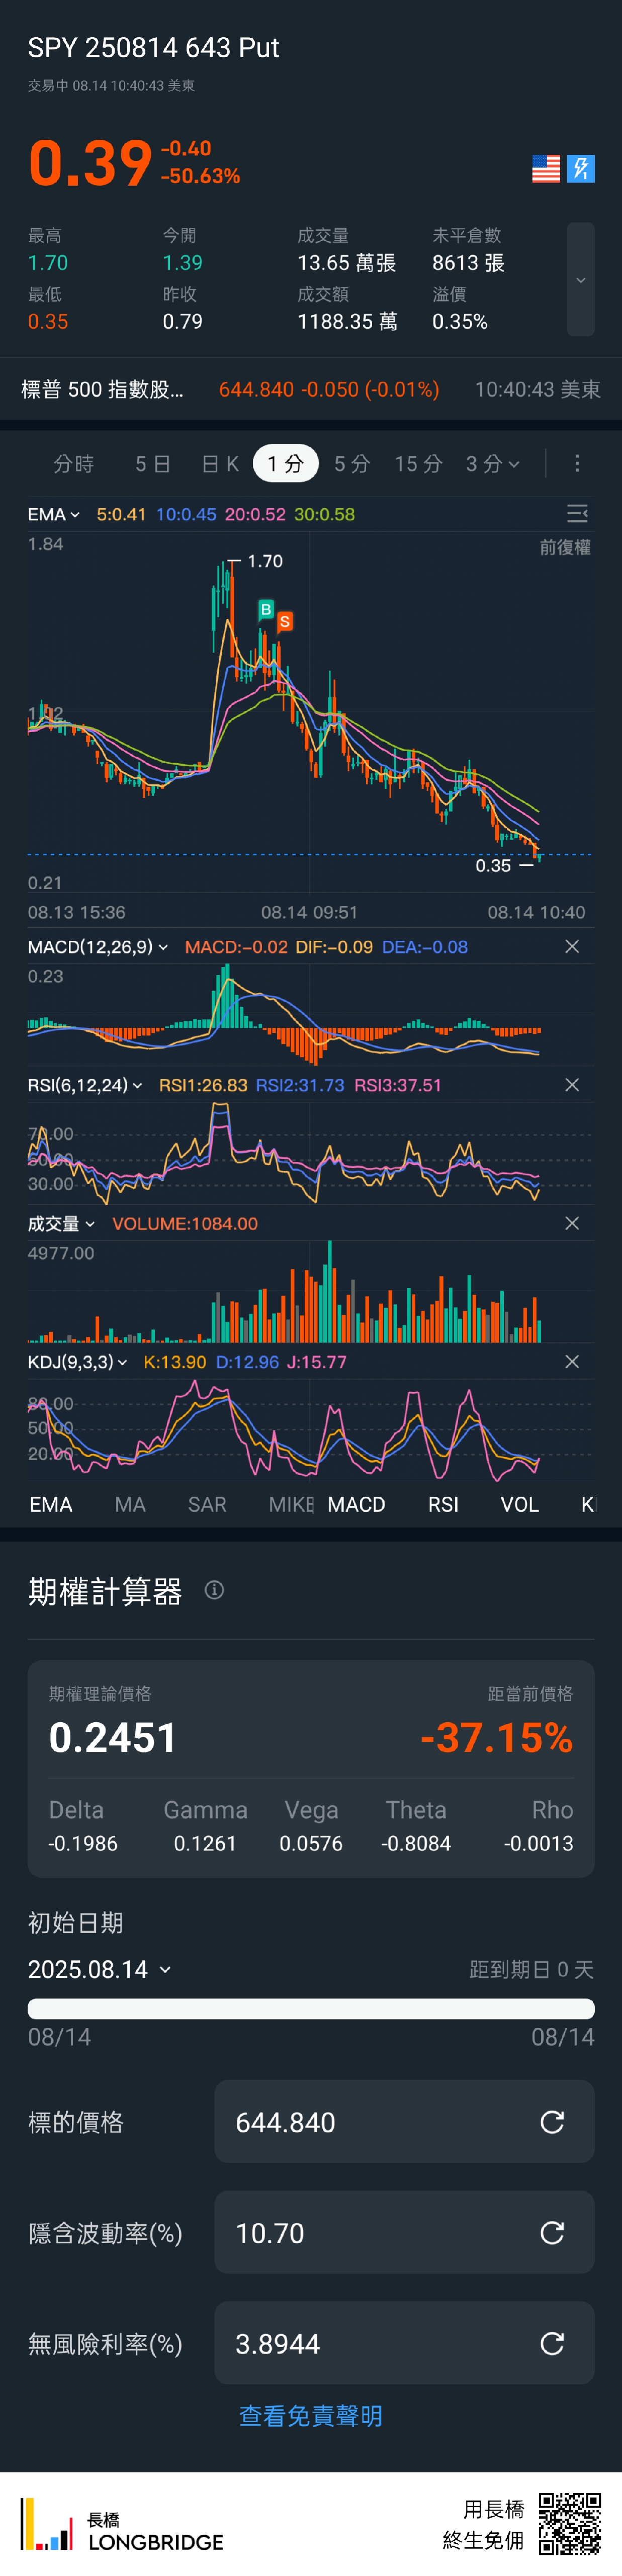
Task: Open the three-dot chart options menu
Action: click(x=577, y=463)
